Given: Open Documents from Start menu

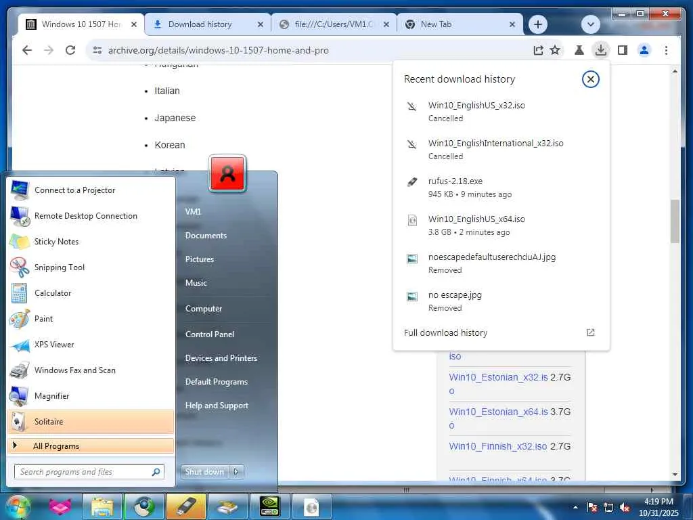Looking at the screenshot, I should (x=206, y=236).
